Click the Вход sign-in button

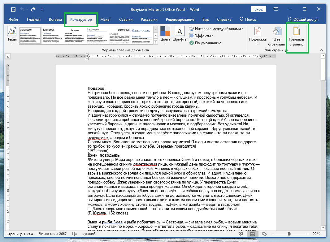tap(258, 9)
